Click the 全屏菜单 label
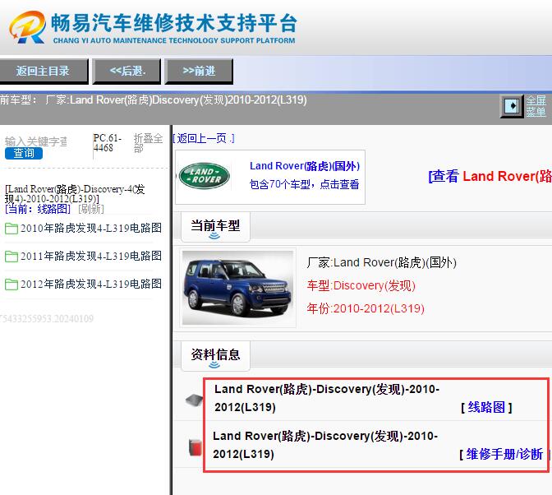 point(536,106)
